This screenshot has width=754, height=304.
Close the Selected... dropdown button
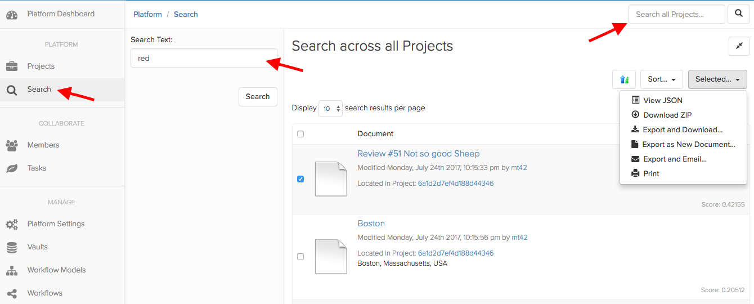(x=717, y=79)
